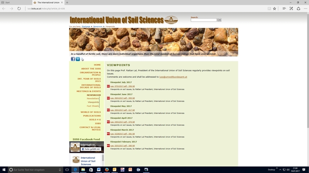Click 'Seite gefällt mir' Facebook button

tap(91, 149)
